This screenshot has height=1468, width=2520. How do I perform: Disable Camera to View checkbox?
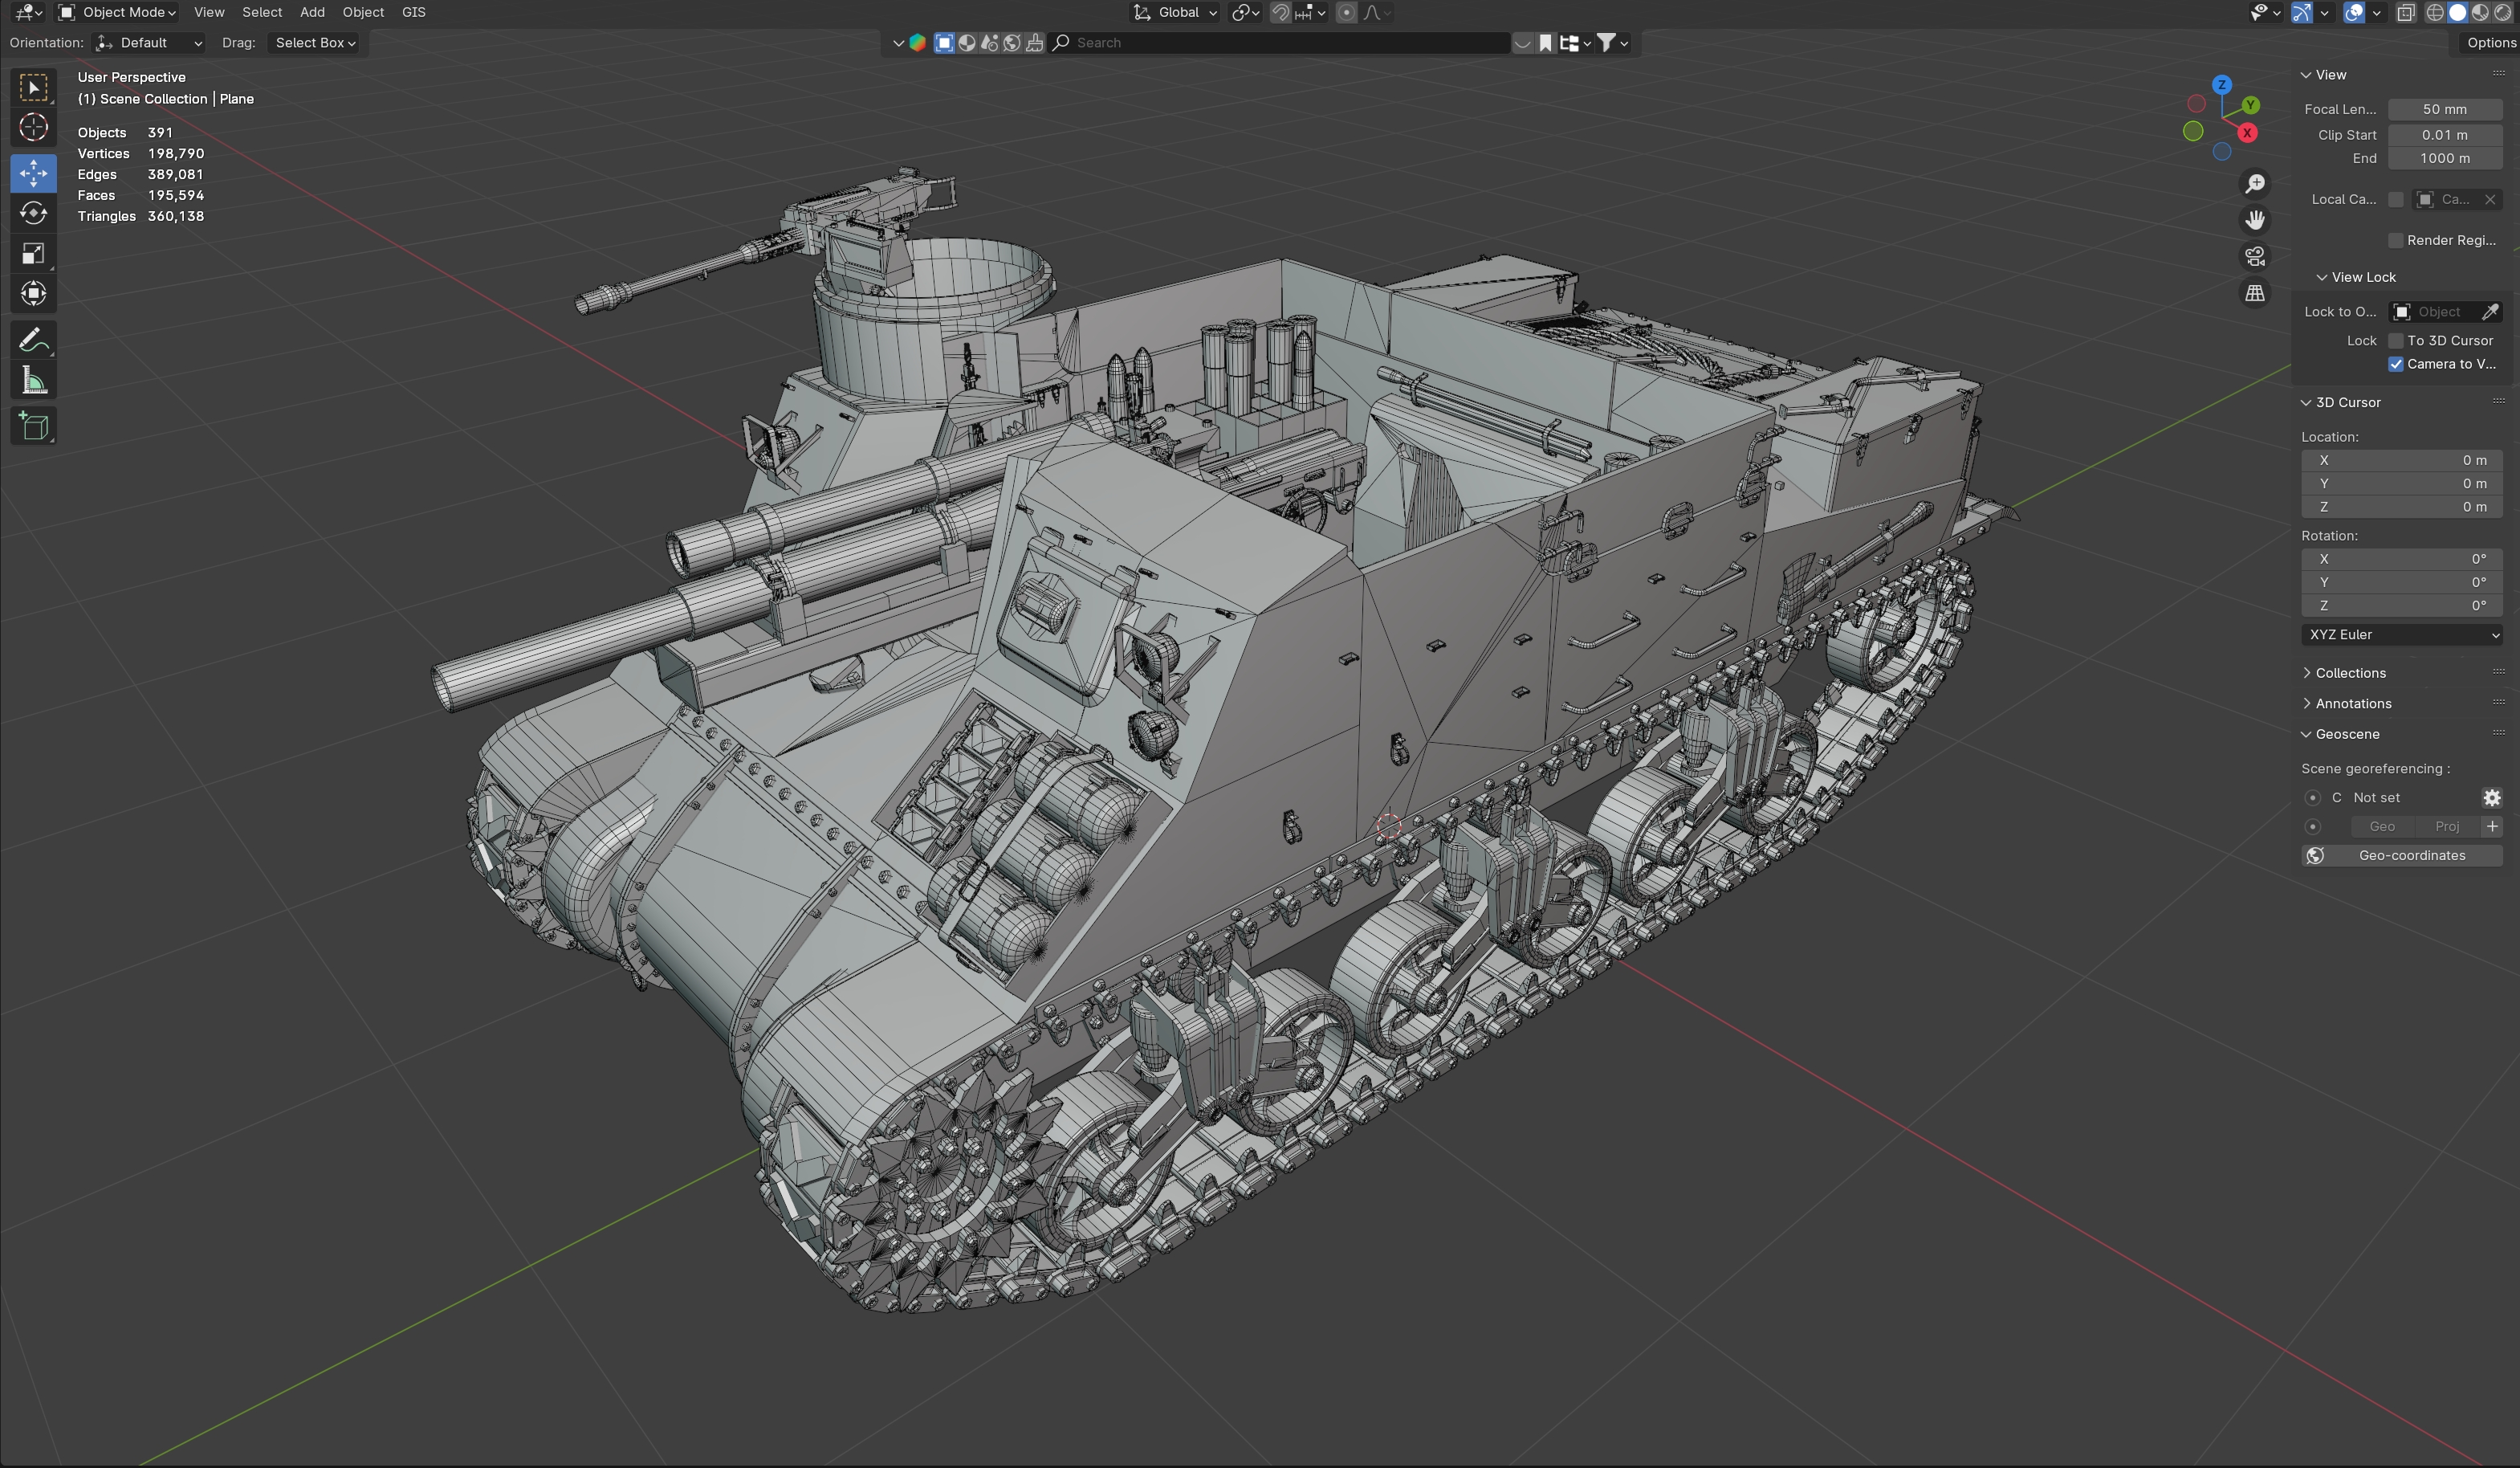2395,364
